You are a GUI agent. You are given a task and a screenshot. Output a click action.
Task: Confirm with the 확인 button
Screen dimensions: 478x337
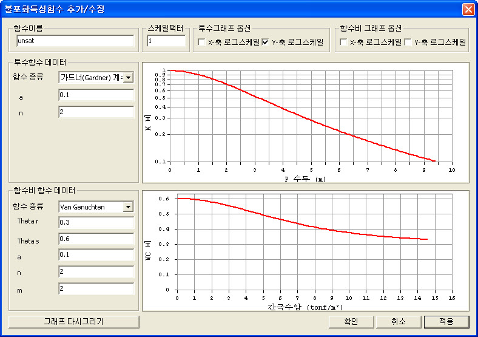tap(351, 322)
